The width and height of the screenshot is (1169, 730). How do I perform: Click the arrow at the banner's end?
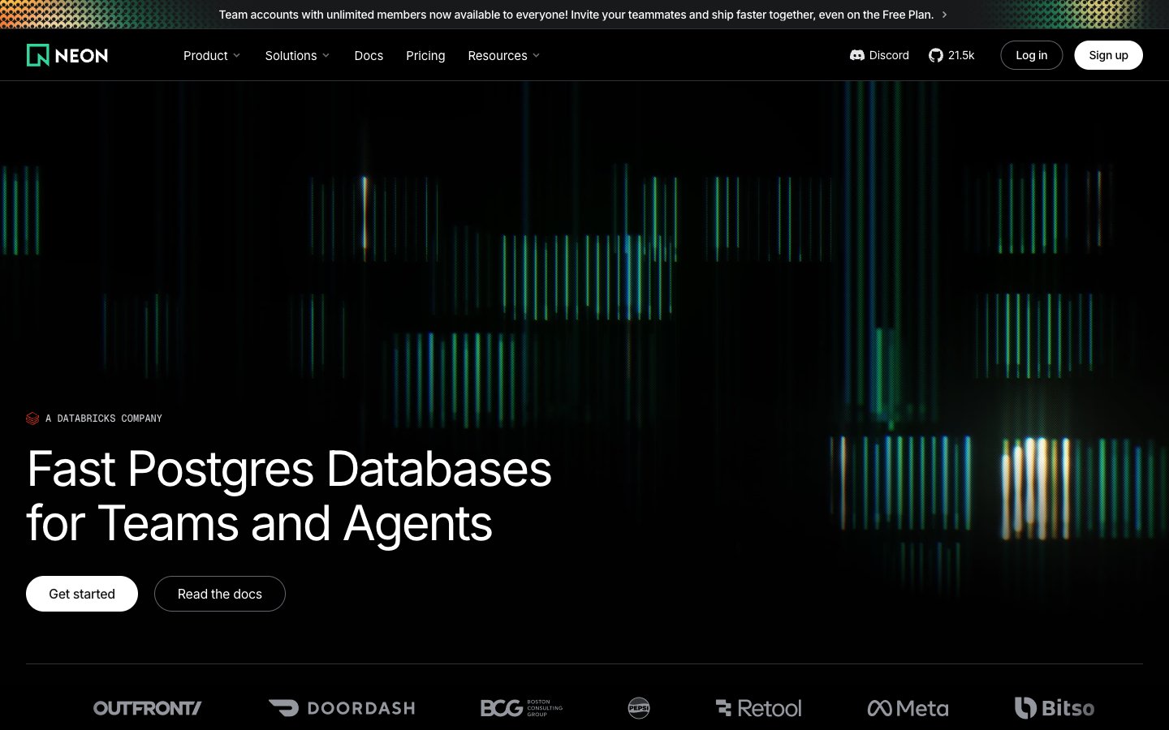(x=944, y=15)
